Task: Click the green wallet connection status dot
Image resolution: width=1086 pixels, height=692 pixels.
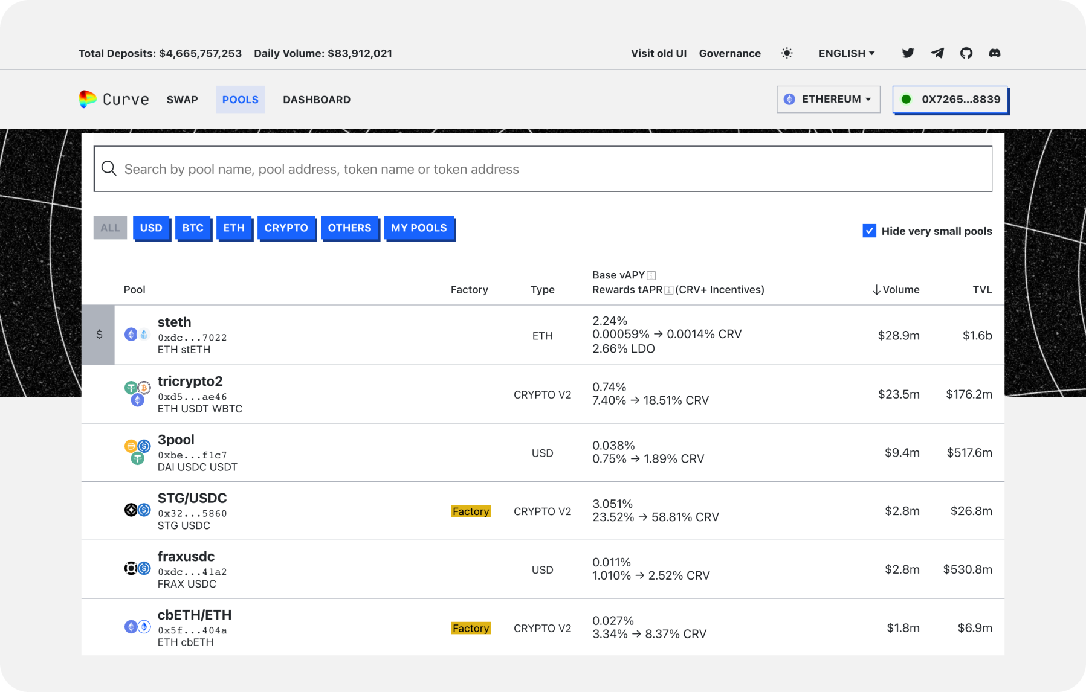Action: (906, 99)
